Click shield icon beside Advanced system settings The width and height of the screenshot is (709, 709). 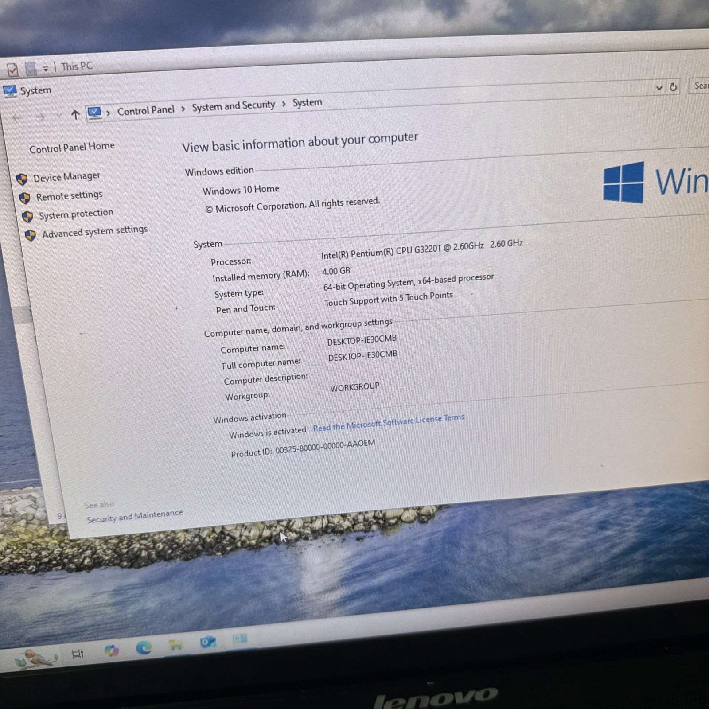[x=30, y=235]
